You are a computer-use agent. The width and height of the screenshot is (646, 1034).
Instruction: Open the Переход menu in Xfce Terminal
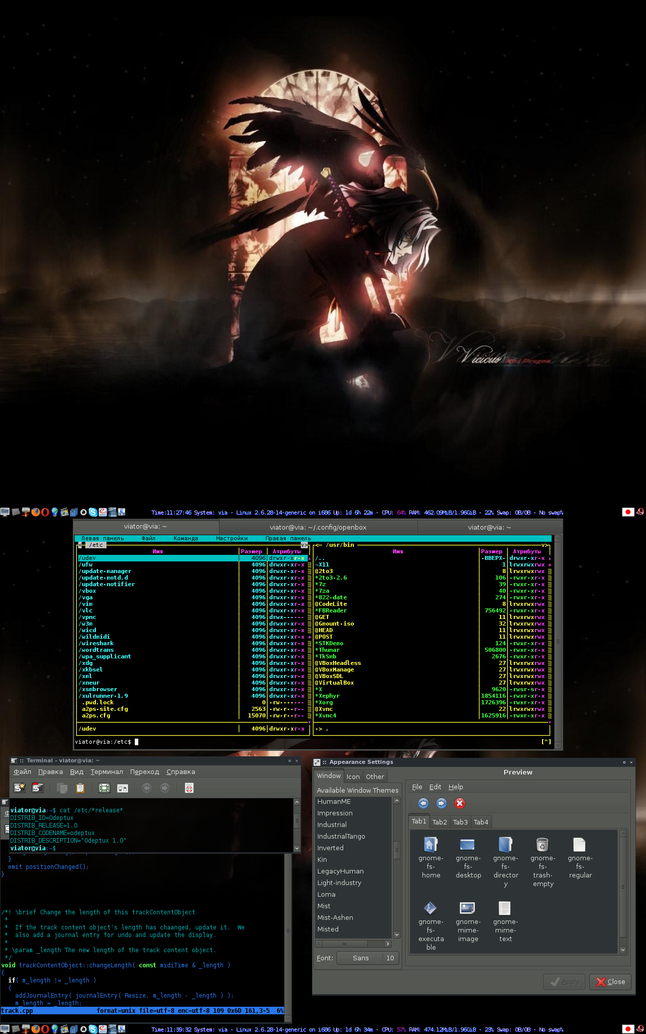point(144,771)
